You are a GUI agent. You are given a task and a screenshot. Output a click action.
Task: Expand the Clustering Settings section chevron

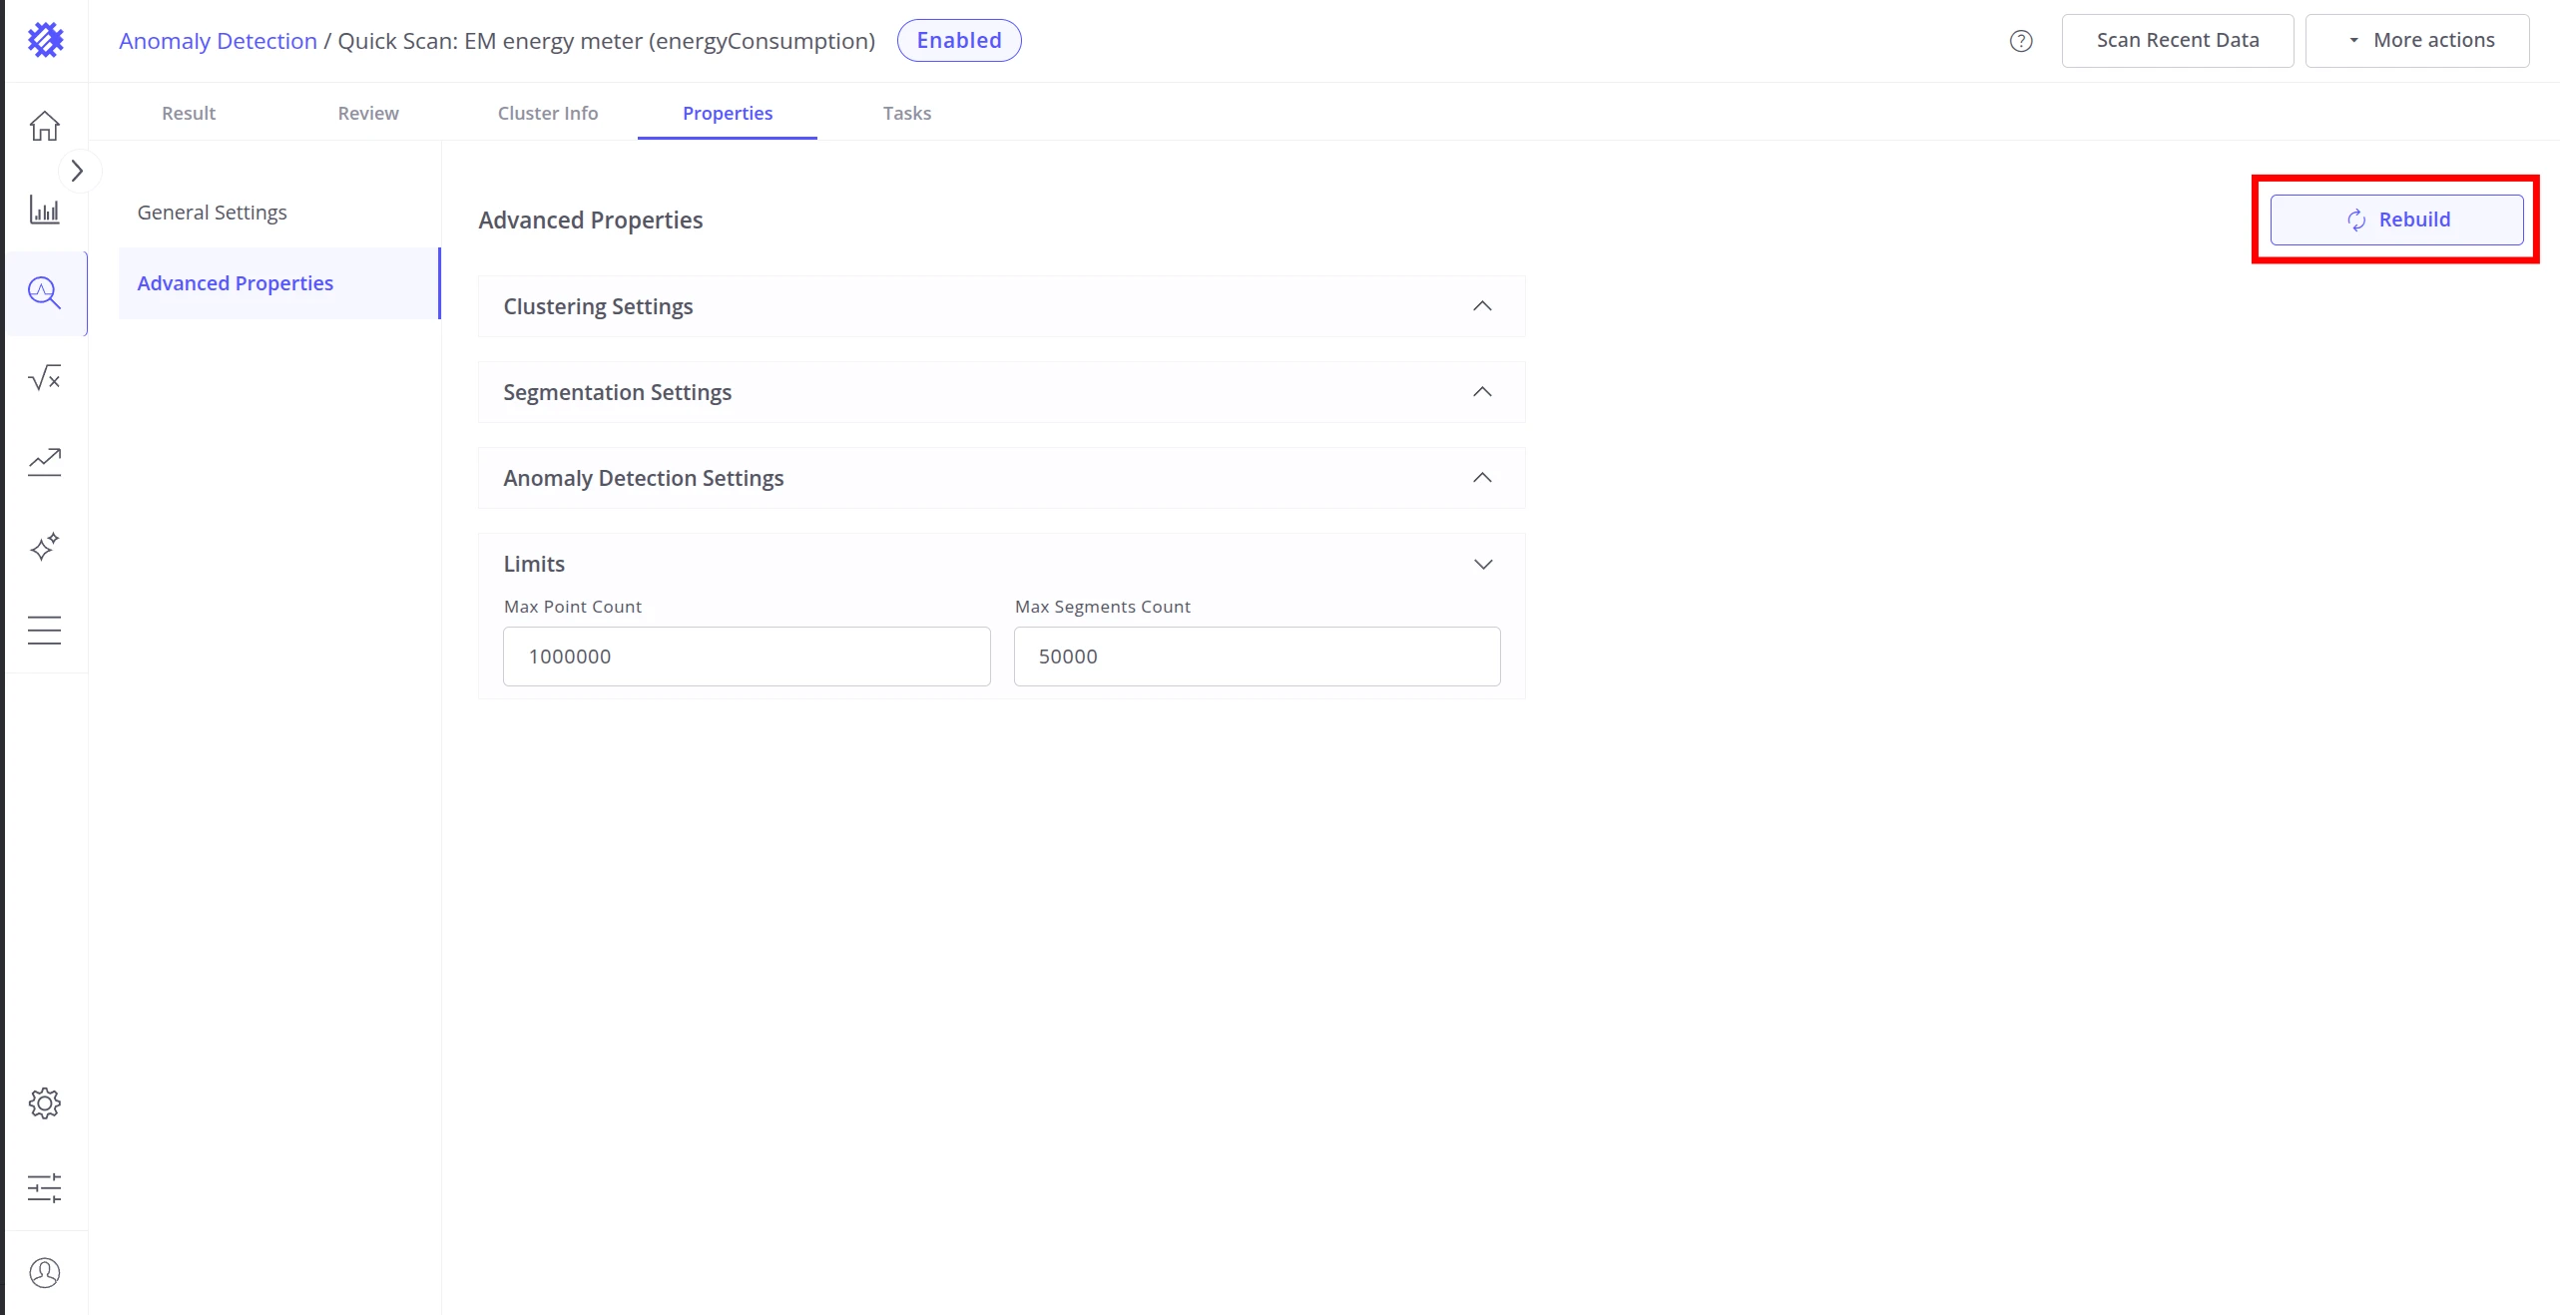point(1483,306)
